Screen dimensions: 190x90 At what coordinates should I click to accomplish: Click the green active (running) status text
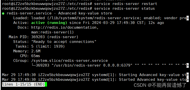tap(49, 23)
